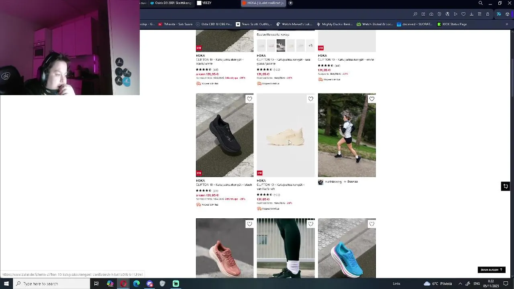Open CLIFTON 10 sea glass/jadeite link
This screenshot has height=289, width=514.
(283, 61)
